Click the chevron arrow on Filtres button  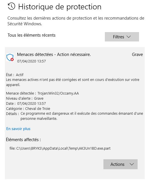click(128, 37)
